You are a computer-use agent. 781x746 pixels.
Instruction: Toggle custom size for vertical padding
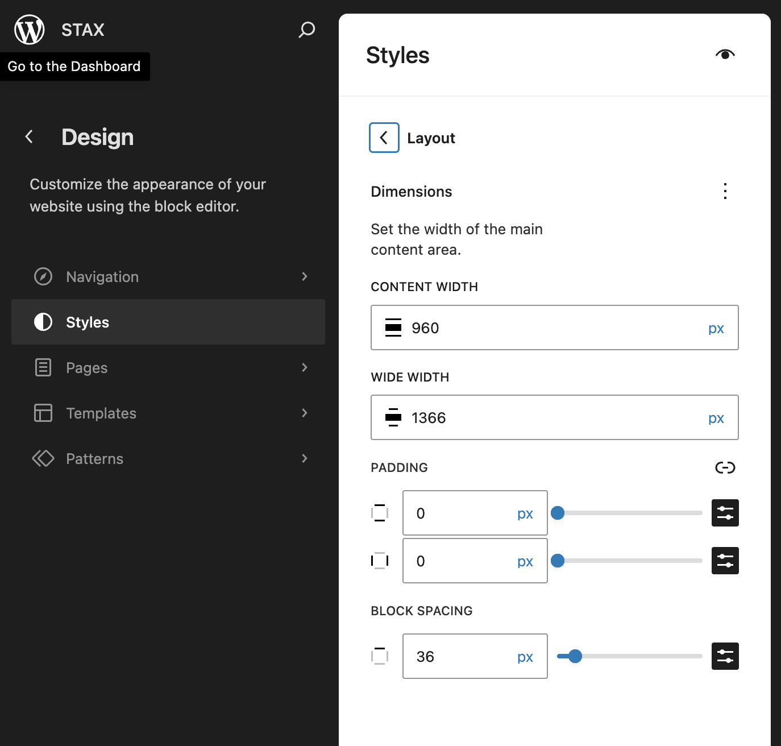tap(725, 513)
